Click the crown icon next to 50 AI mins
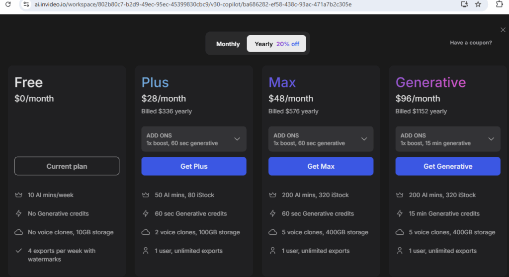 coord(146,195)
